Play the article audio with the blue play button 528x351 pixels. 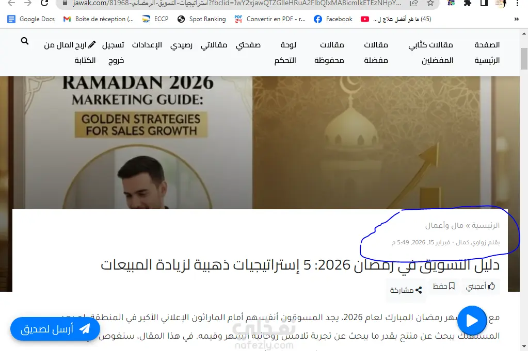pyautogui.click(x=472, y=321)
